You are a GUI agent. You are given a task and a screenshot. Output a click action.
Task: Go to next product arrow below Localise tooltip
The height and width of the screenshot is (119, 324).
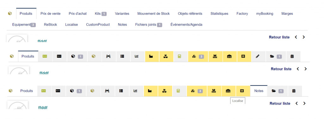coord(304,104)
